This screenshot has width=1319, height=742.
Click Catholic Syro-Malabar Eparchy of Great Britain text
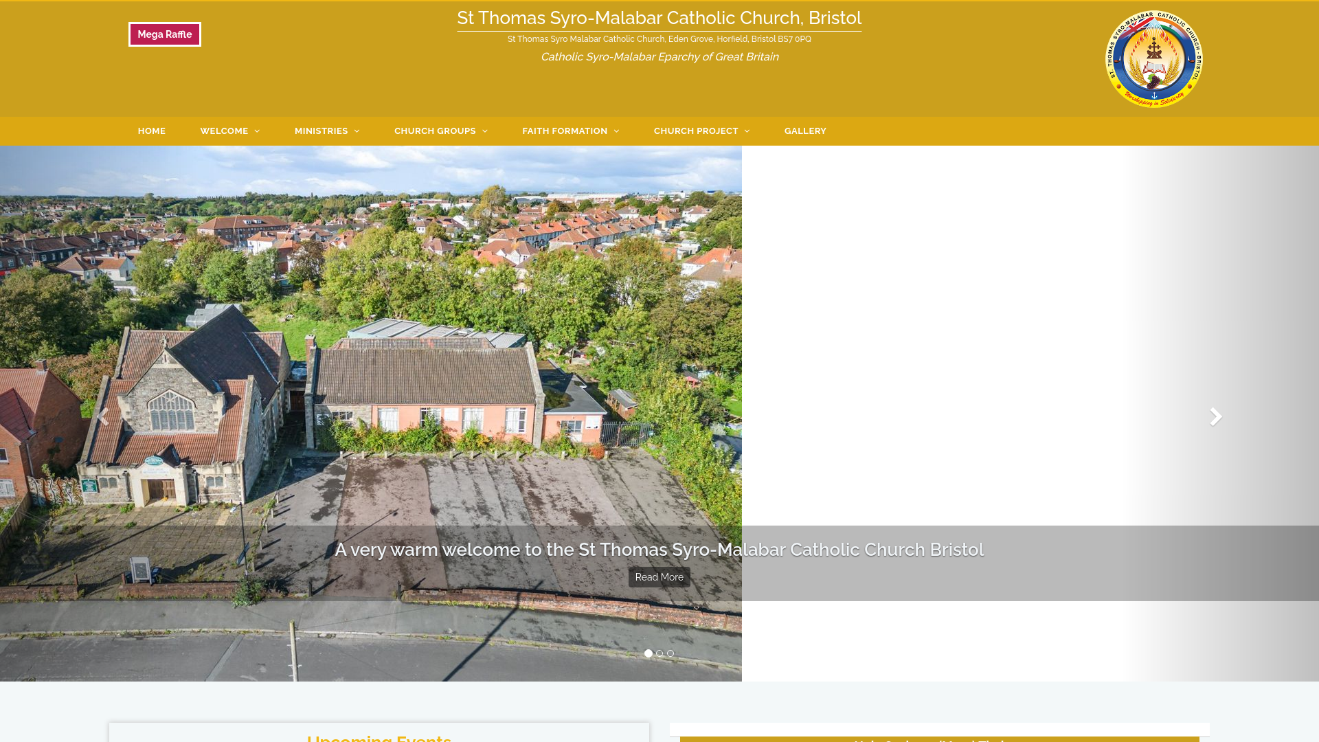[x=659, y=57]
